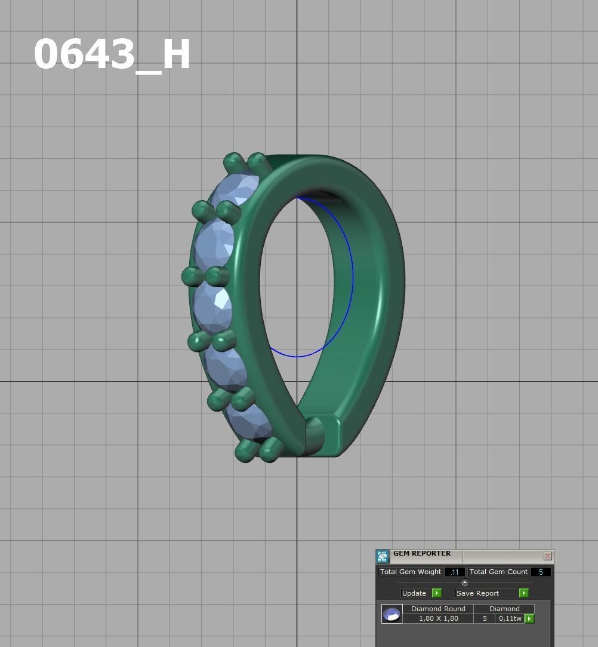Click the Total Gem Count value field
Screen dimensions: 598x647
(541, 572)
